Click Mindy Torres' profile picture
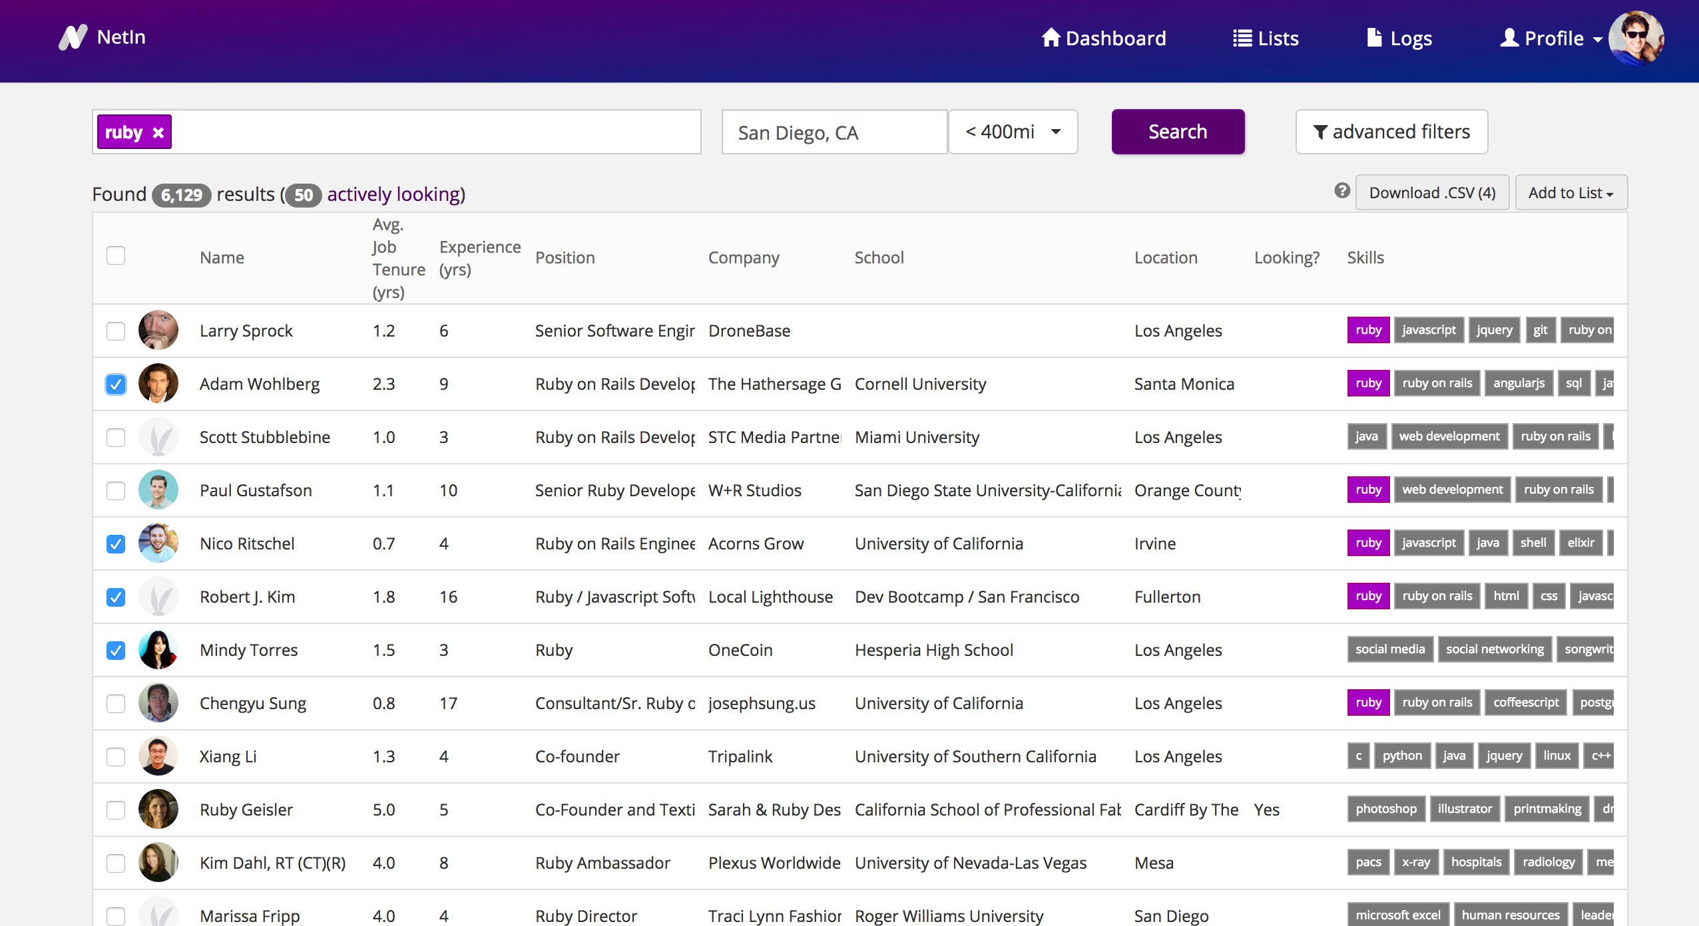This screenshot has width=1699, height=926. [x=158, y=650]
